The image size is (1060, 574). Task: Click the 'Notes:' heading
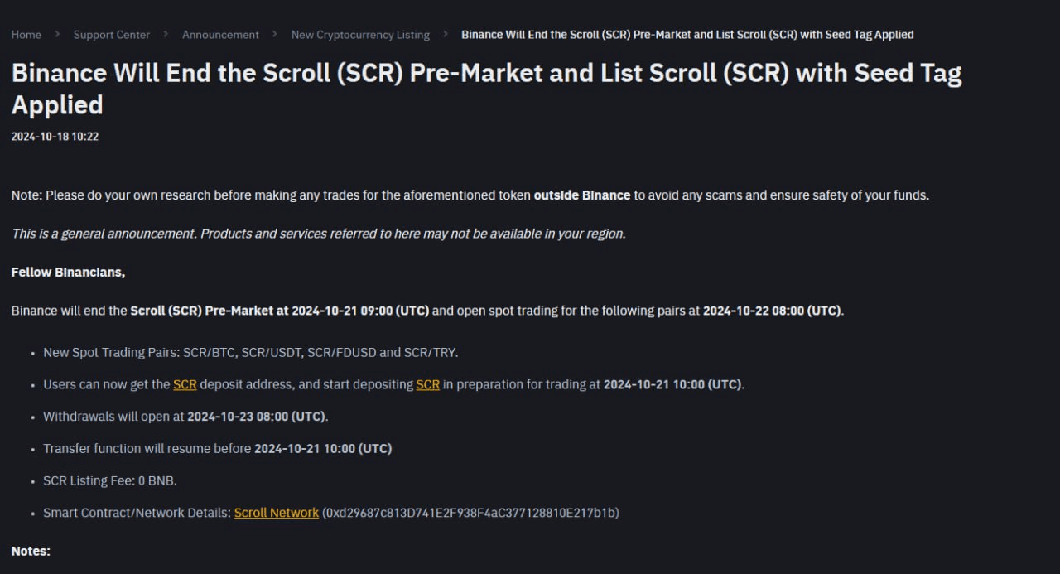(x=31, y=551)
